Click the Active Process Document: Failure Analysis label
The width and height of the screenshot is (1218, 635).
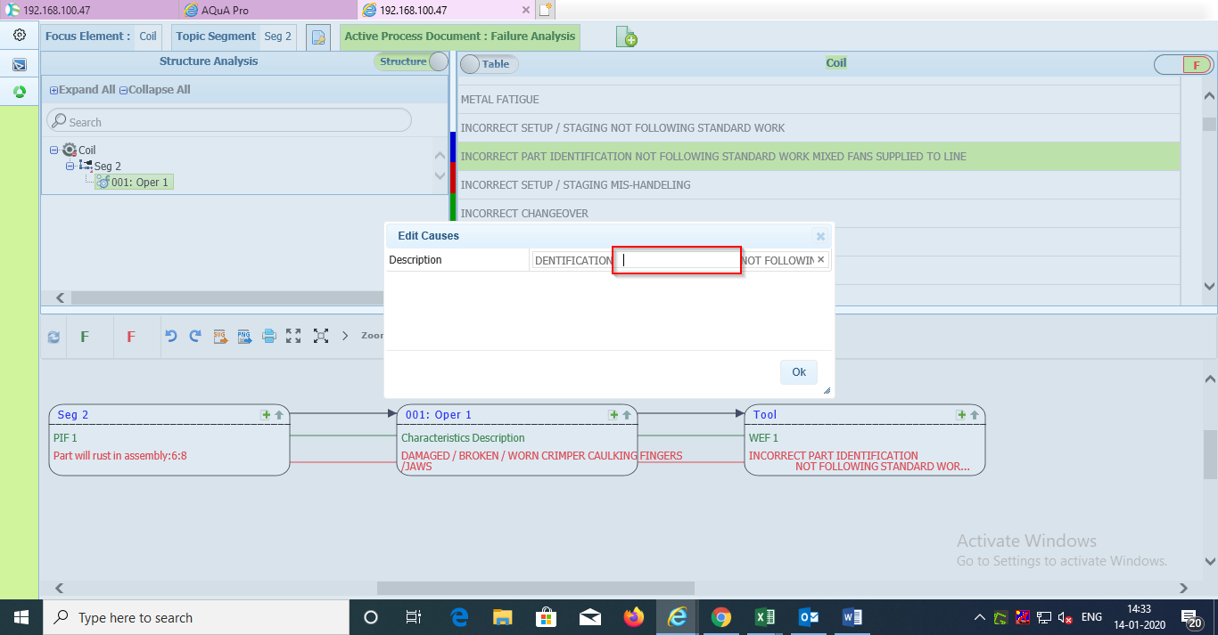(x=460, y=37)
